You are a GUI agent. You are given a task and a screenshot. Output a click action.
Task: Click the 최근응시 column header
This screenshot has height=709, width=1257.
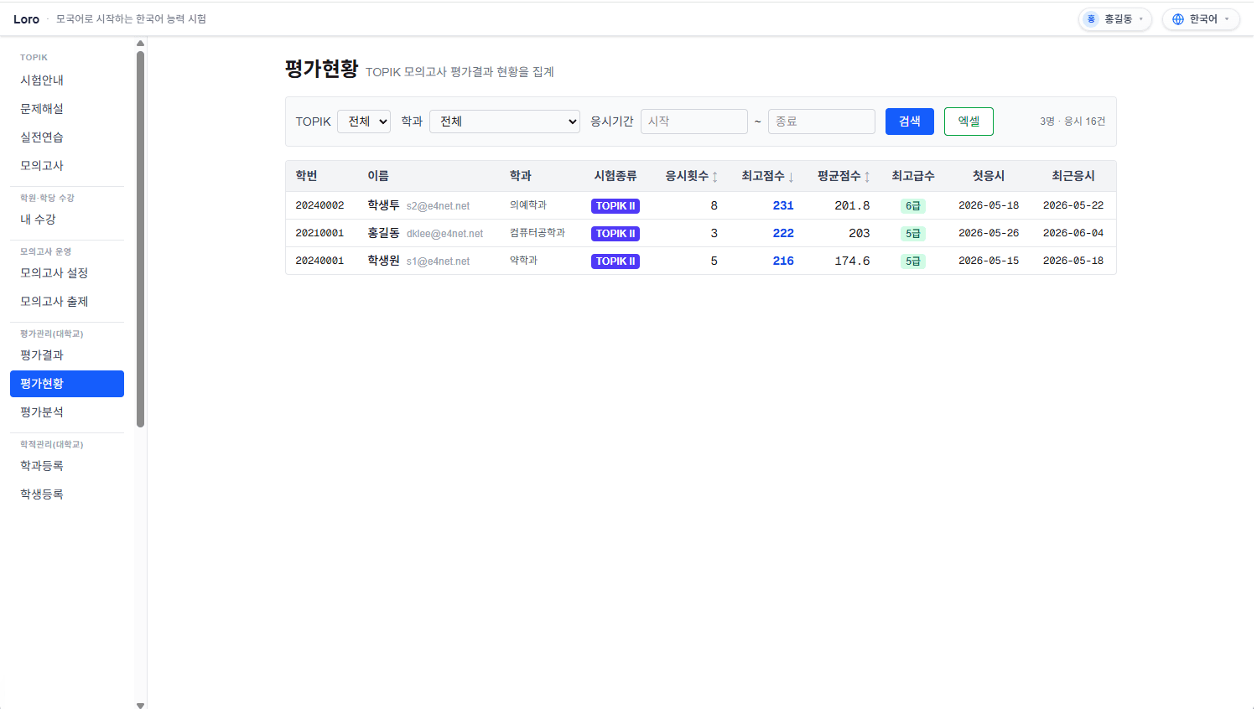(1073, 176)
